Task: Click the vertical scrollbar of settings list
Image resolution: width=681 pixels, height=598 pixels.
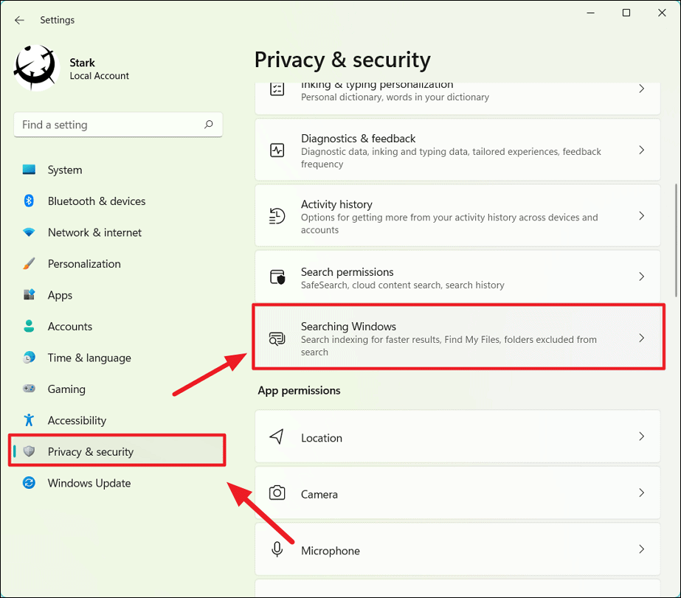Action: click(x=676, y=240)
